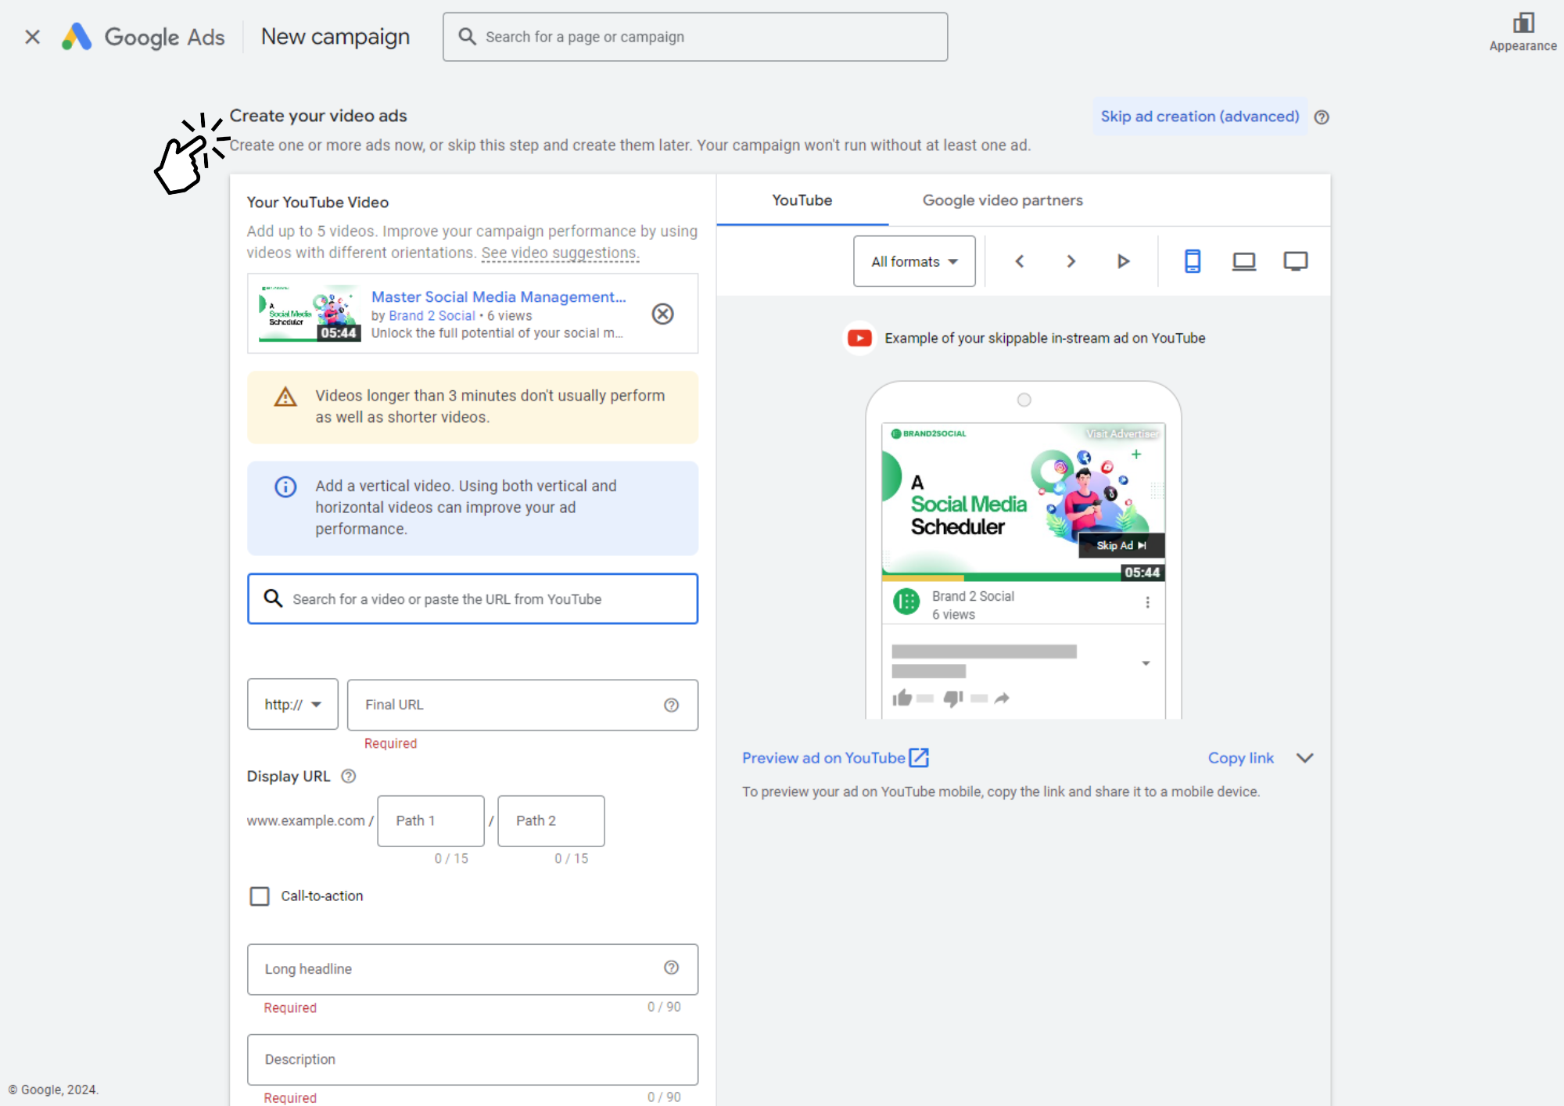Focus the page or campaign search field
This screenshot has width=1564, height=1106.
point(695,37)
